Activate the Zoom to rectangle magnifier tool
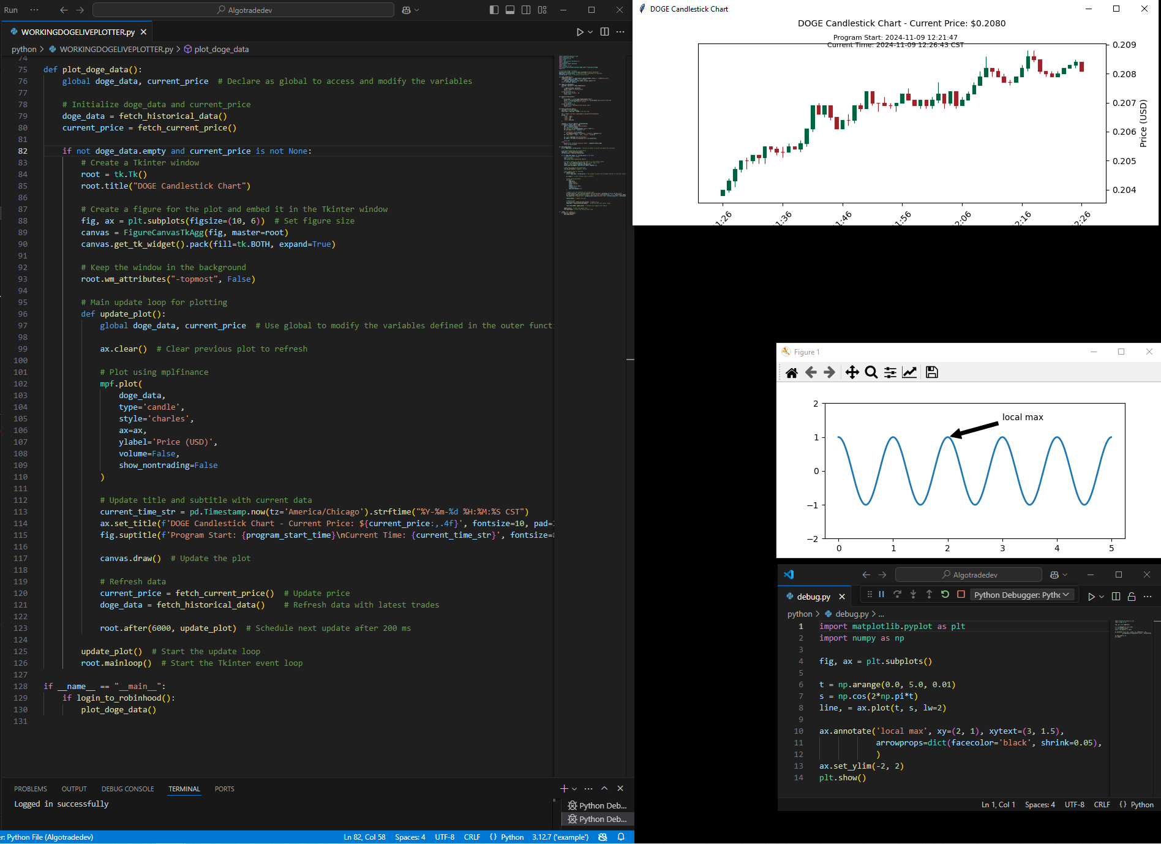 click(871, 372)
